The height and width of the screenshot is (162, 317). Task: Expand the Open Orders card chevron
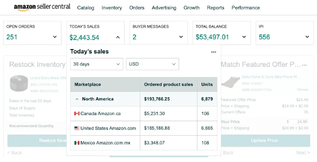click(55, 37)
